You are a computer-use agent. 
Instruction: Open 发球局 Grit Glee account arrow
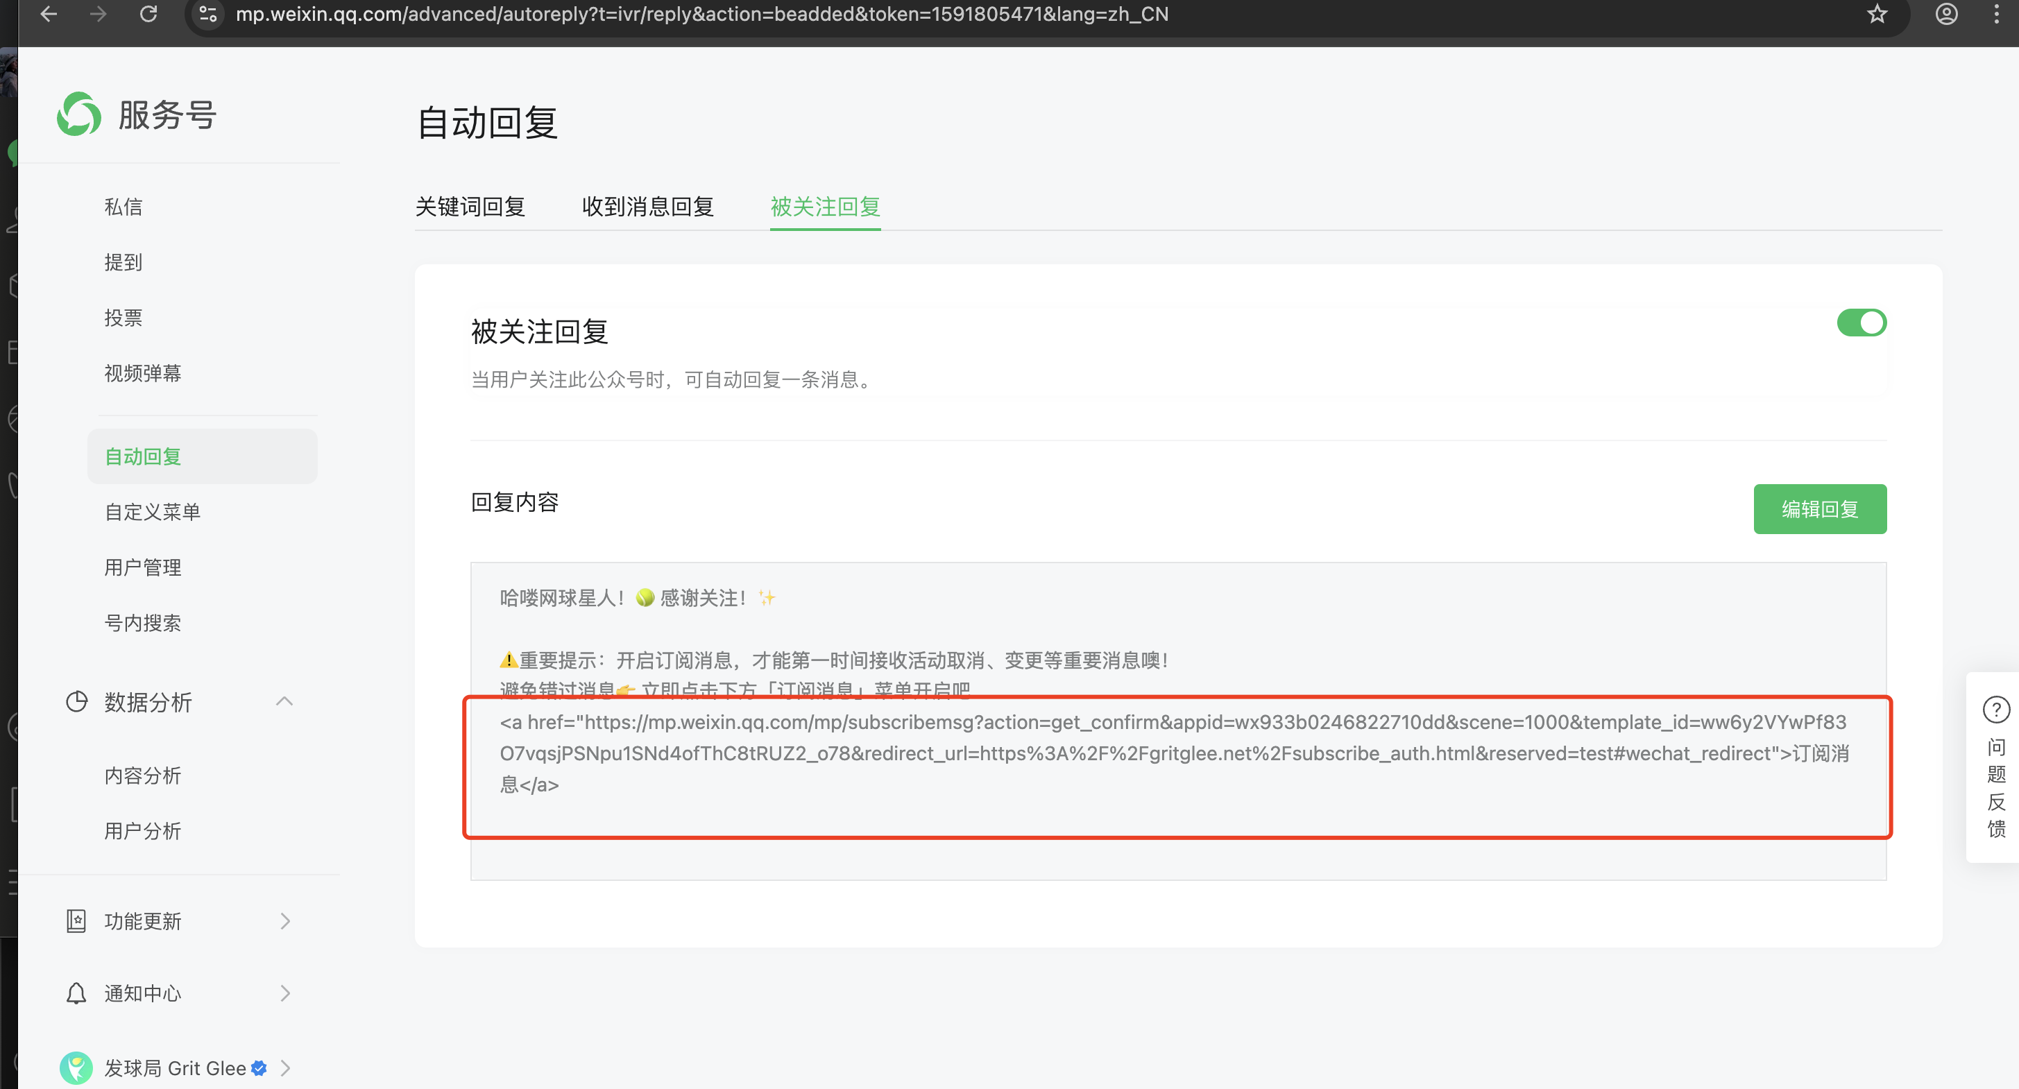[x=285, y=1068]
